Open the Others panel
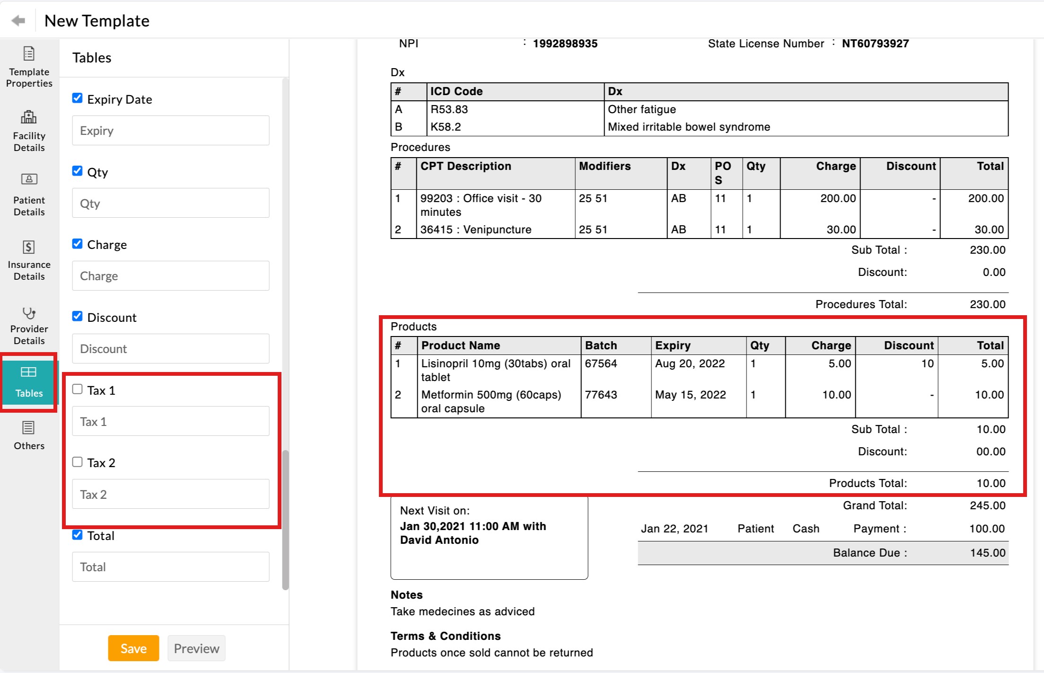 (28, 434)
